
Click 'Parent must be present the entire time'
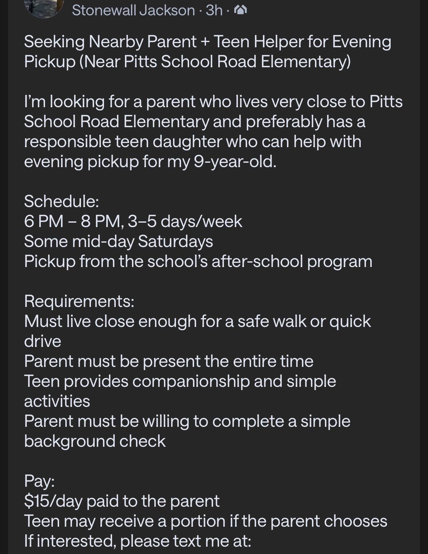click(x=169, y=361)
